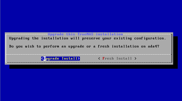The width and height of the screenshot is (182, 101).
Task: Click the left angle bracket of Fresh Install
Action: 99,58
